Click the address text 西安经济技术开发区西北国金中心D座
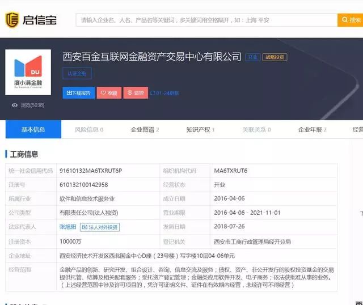The height and width of the screenshot is (305, 363). pyautogui.click(x=105, y=256)
